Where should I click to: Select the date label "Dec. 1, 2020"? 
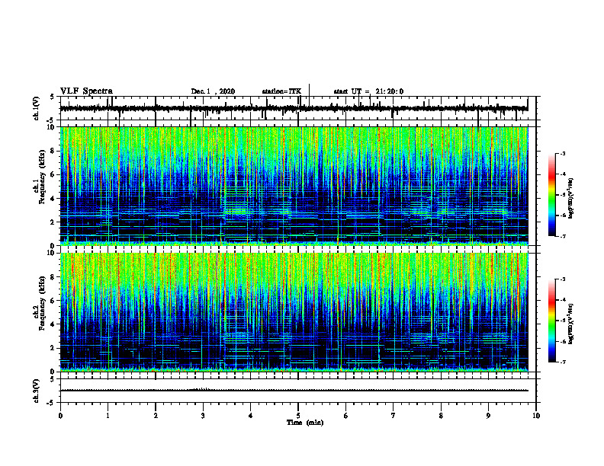(213, 91)
